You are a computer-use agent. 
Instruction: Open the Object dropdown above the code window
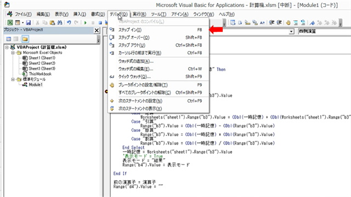(291, 32)
